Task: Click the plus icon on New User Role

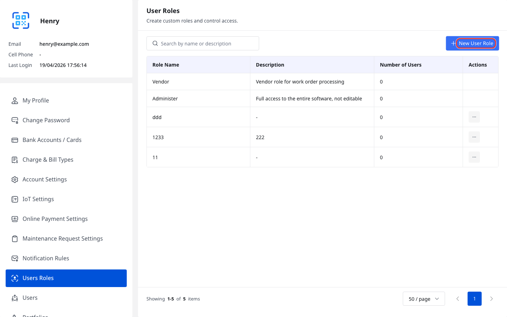Action: point(453,43)
